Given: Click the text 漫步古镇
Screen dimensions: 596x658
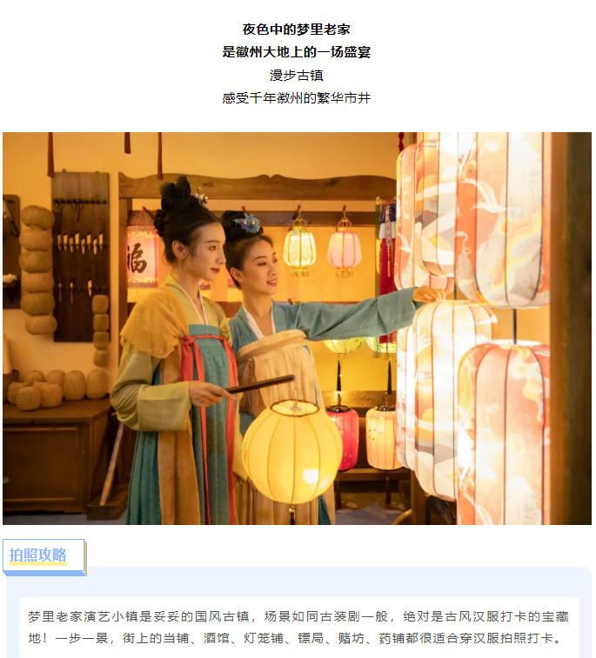Looking at the screenshot, I should (297, 75).
